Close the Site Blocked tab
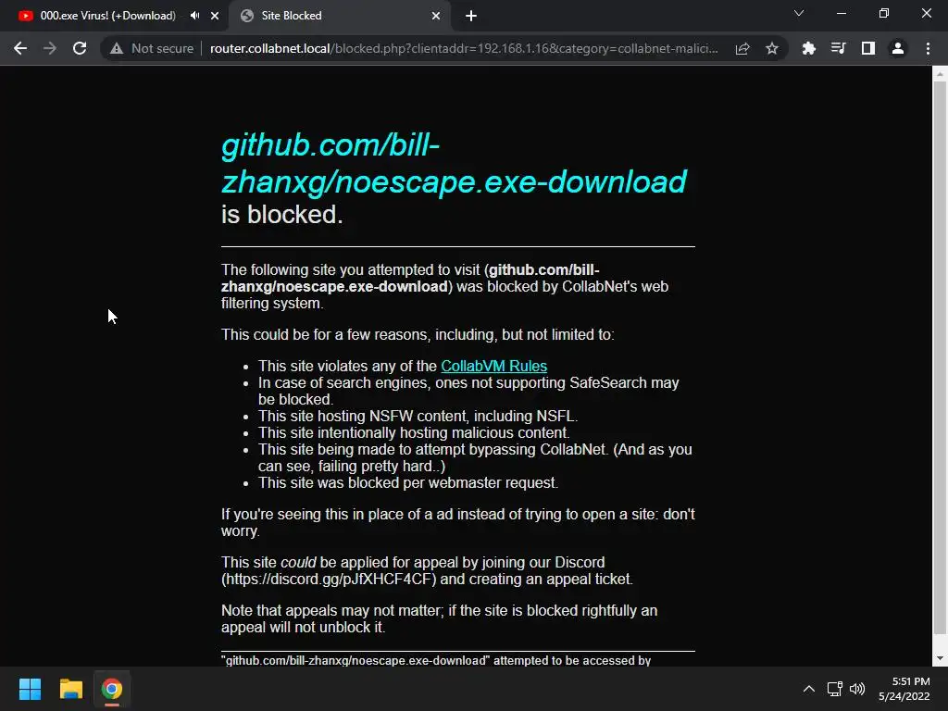Viewport: 948px width, 711px height. click(436, 16)
